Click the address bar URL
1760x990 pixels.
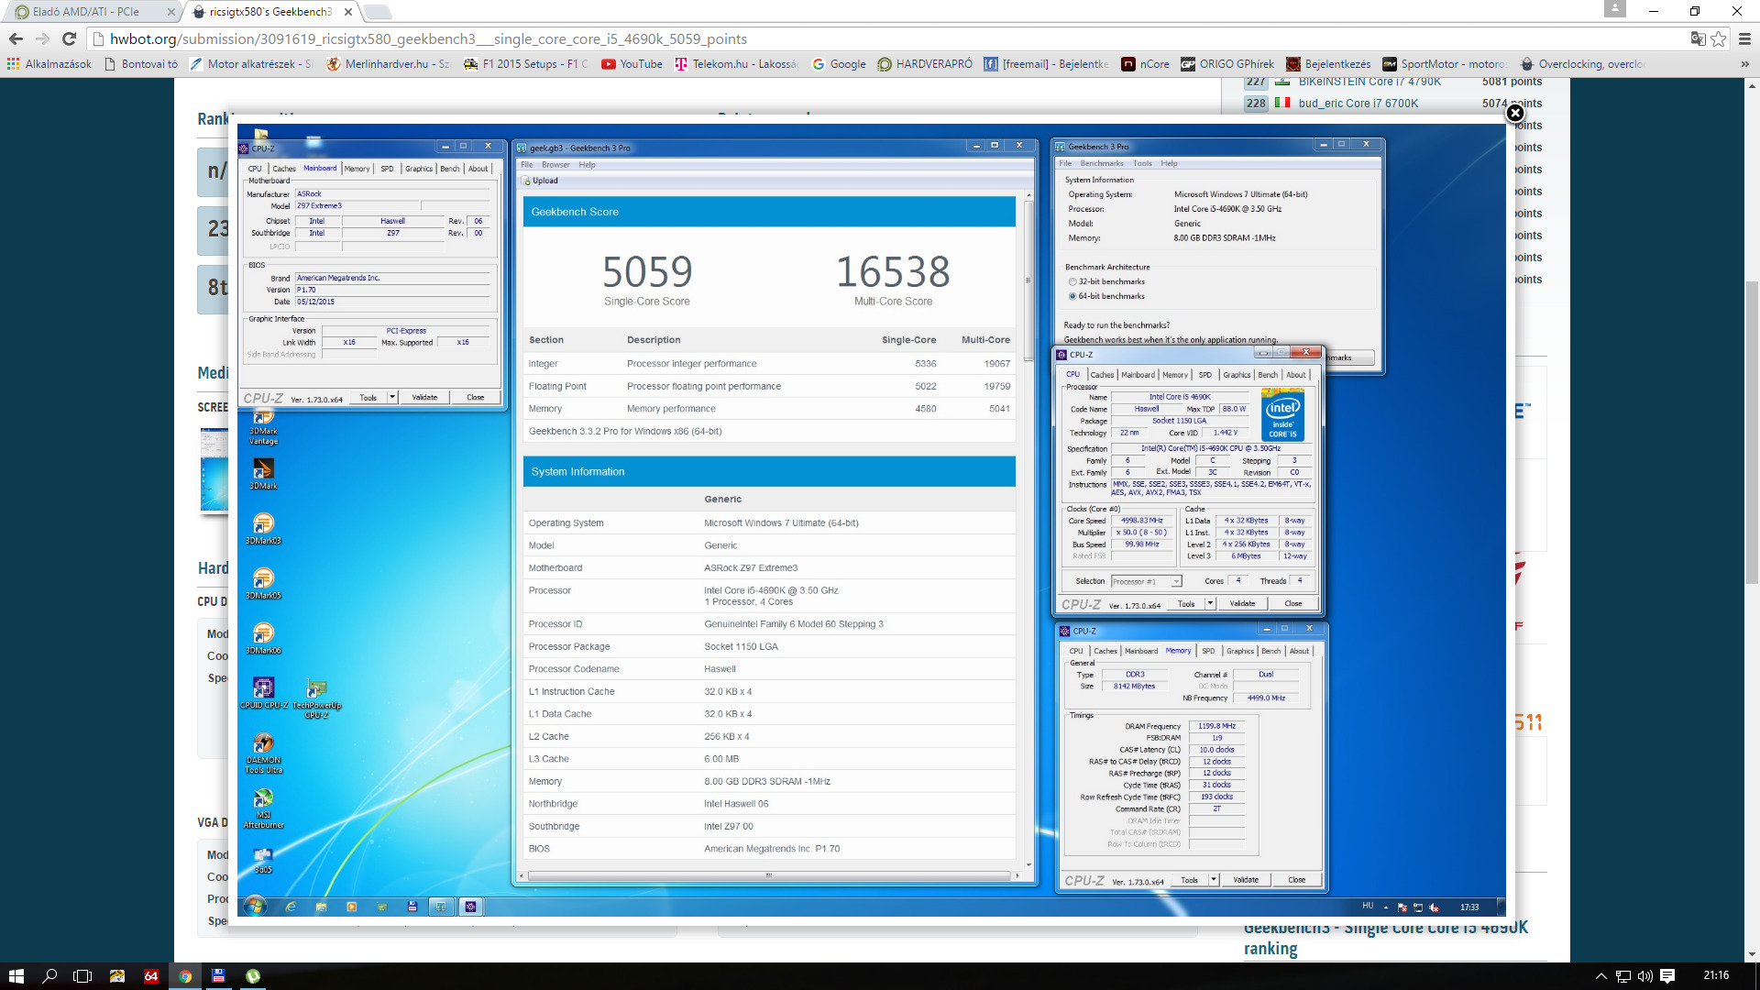pos(428,38)
